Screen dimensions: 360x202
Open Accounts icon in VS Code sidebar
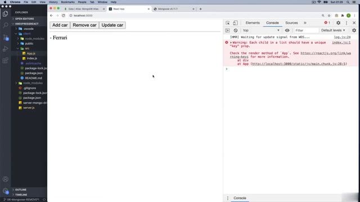pos(6,179)
